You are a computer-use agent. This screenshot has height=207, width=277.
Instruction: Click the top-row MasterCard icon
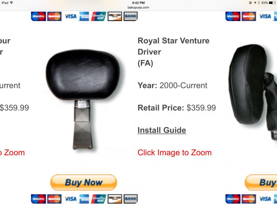54,16
